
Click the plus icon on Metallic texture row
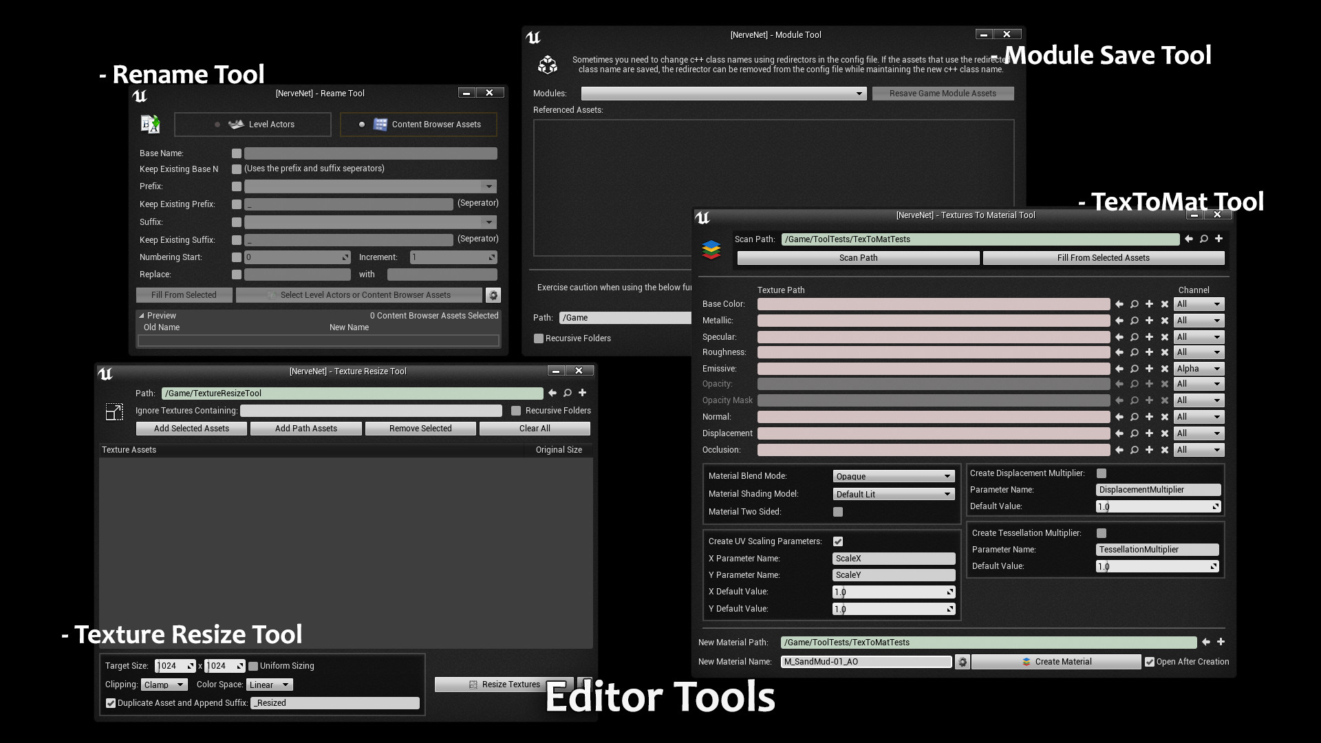click(1149, 321)
